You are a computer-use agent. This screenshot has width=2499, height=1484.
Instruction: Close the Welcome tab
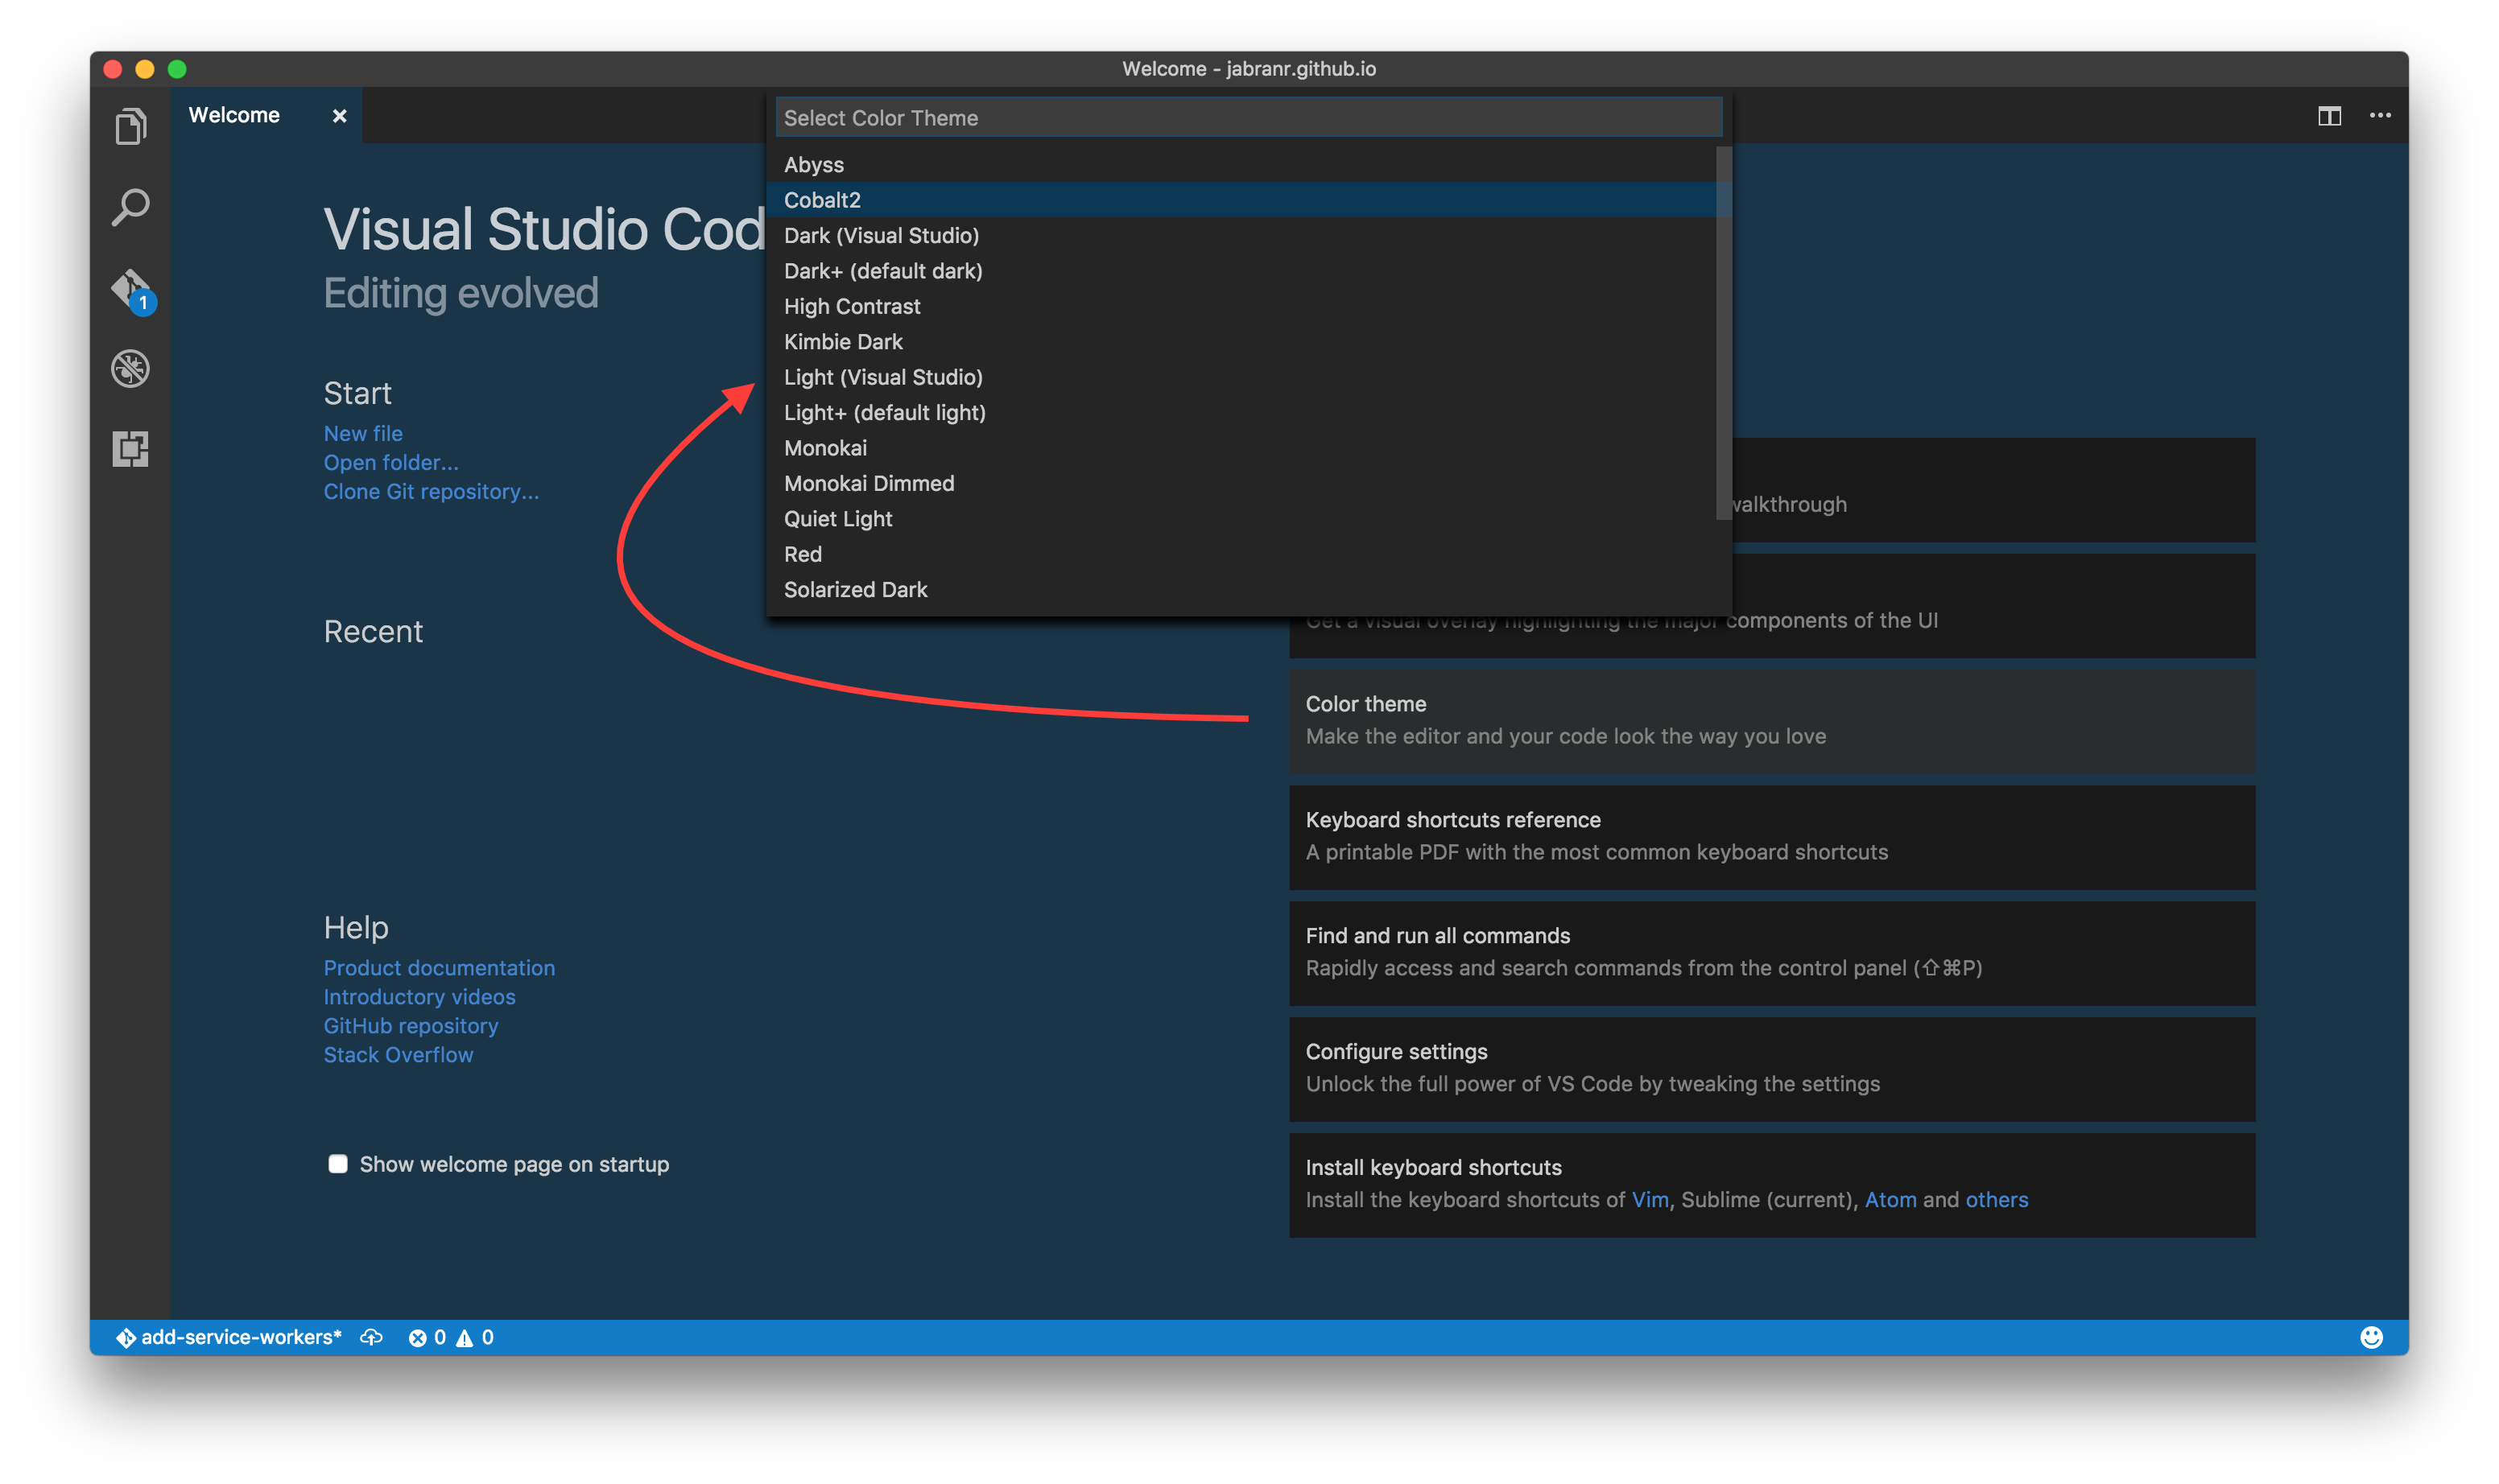[x=339, y=116]
